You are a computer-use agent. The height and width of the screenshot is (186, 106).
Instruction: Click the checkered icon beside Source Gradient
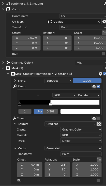99,124
